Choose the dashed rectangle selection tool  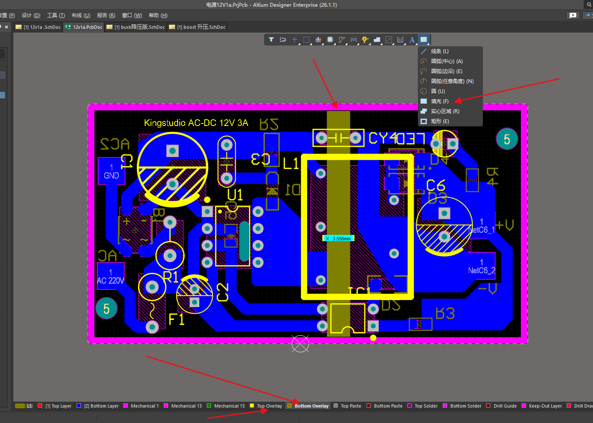click(x=307, y=40)
